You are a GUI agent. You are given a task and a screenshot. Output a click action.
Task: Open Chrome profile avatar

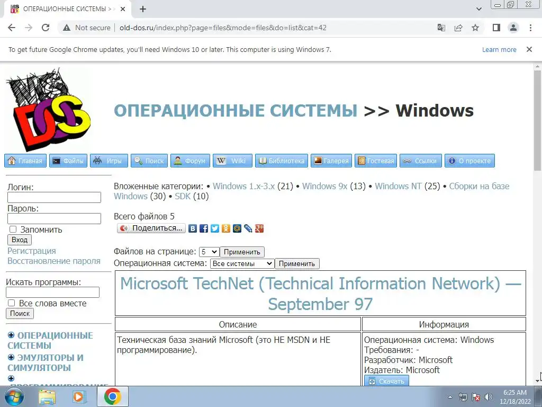[x=513, y=28]
